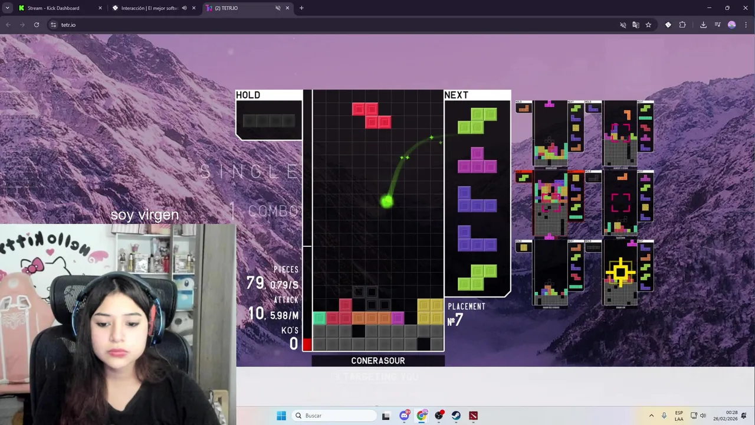Click the first green S piece in NEXT queue

(477, 121)
